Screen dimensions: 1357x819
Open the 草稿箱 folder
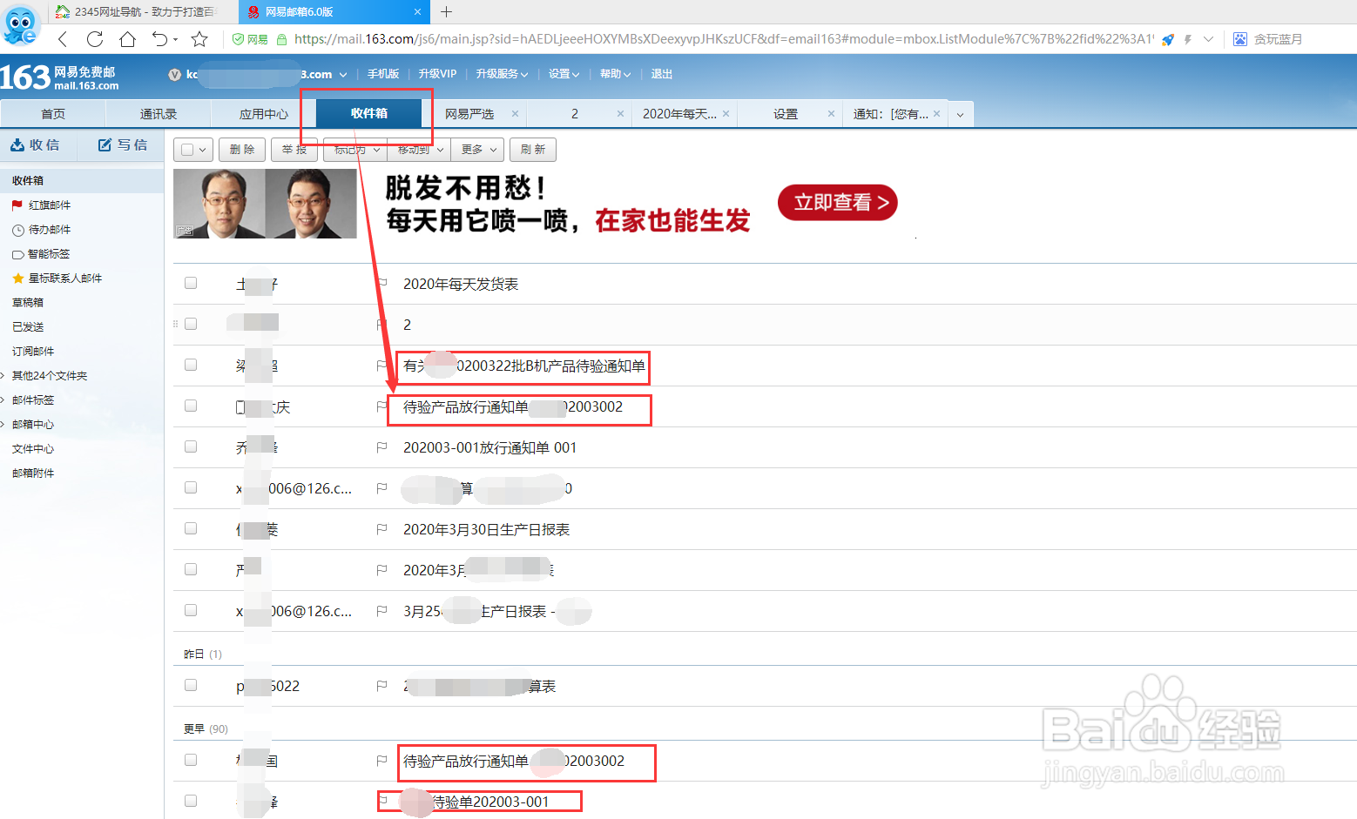click(x=28, y=303)
